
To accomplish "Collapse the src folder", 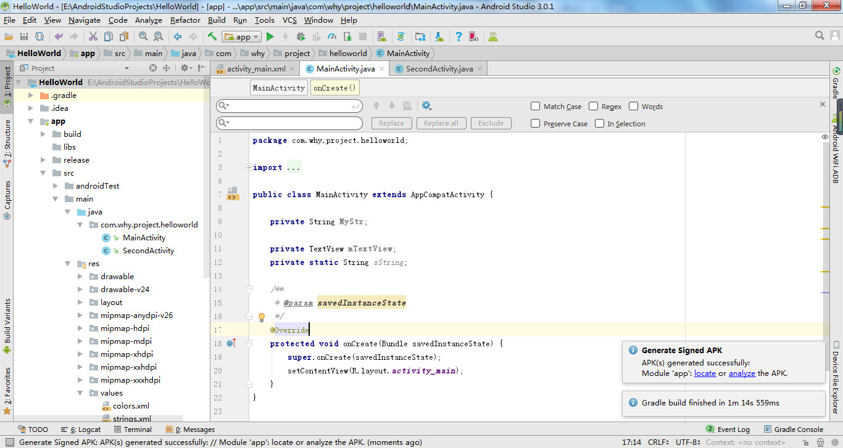I will [43, 173].
